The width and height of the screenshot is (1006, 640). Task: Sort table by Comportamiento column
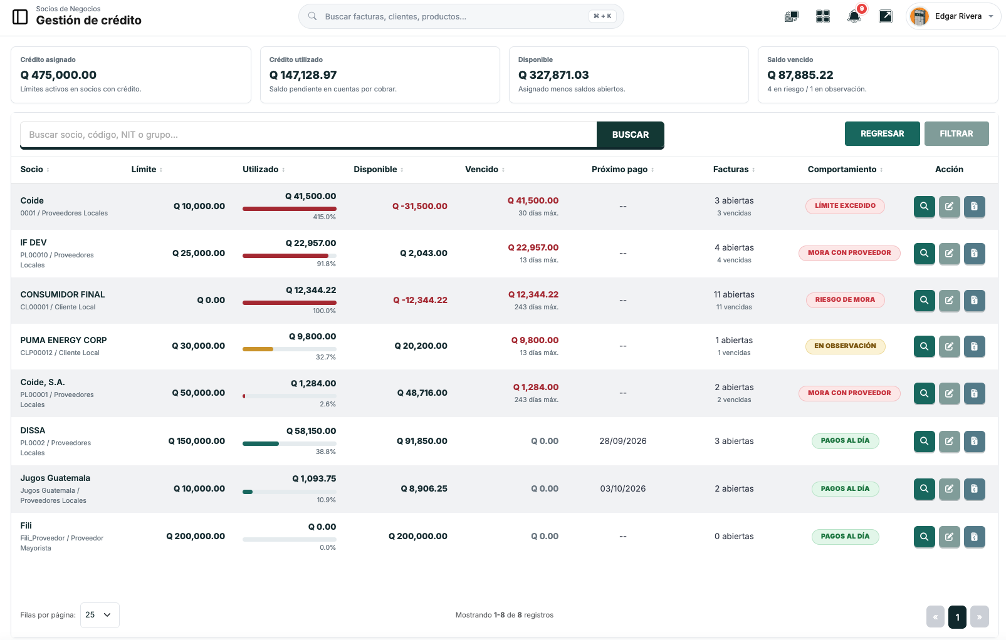pyautogui.click(x=846, y=170)
